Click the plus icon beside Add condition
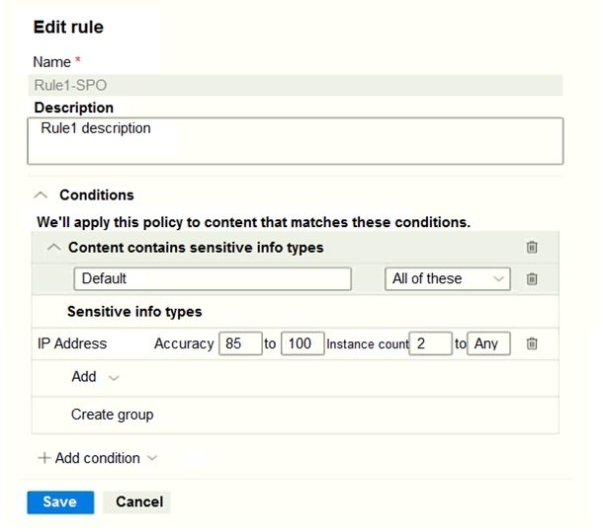603x532 pixels. pyautogui.click(x=44, y=458)
